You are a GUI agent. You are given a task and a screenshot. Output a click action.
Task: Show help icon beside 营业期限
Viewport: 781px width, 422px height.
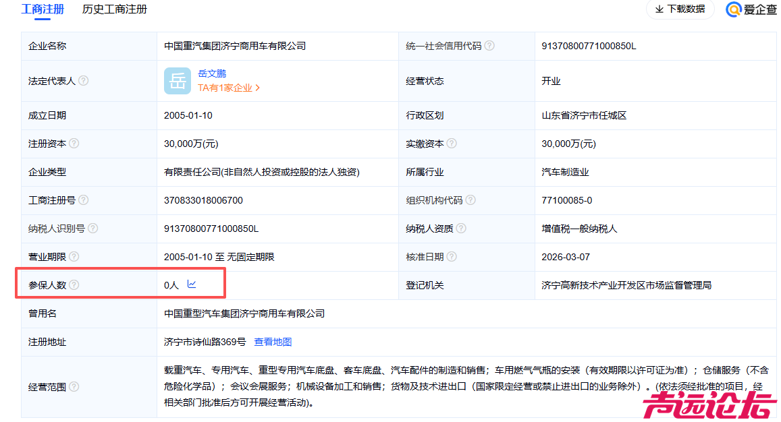[74, 257]
